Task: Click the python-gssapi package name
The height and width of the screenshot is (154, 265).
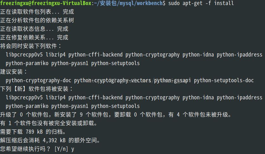Action: pos(172,80)
